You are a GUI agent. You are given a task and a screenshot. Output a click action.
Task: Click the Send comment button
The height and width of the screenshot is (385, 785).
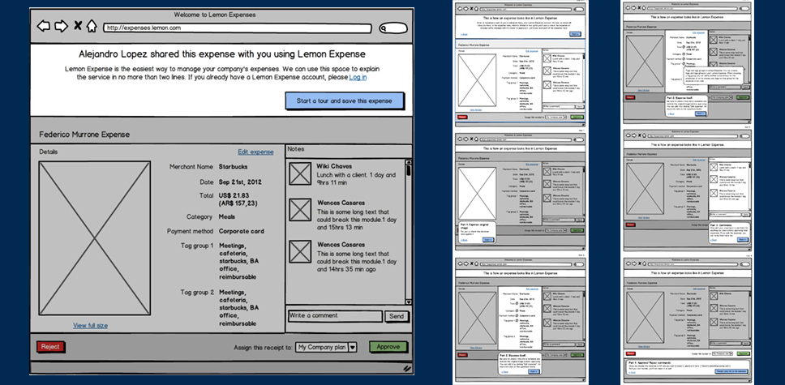[x=397, y=316]
